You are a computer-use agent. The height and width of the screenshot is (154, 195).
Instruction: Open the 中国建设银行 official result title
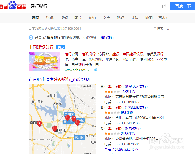42,47
